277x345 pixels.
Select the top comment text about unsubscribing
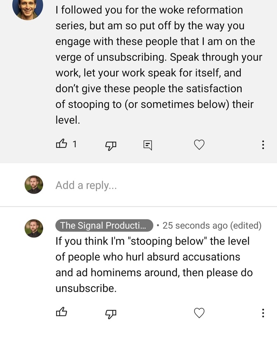159,65
